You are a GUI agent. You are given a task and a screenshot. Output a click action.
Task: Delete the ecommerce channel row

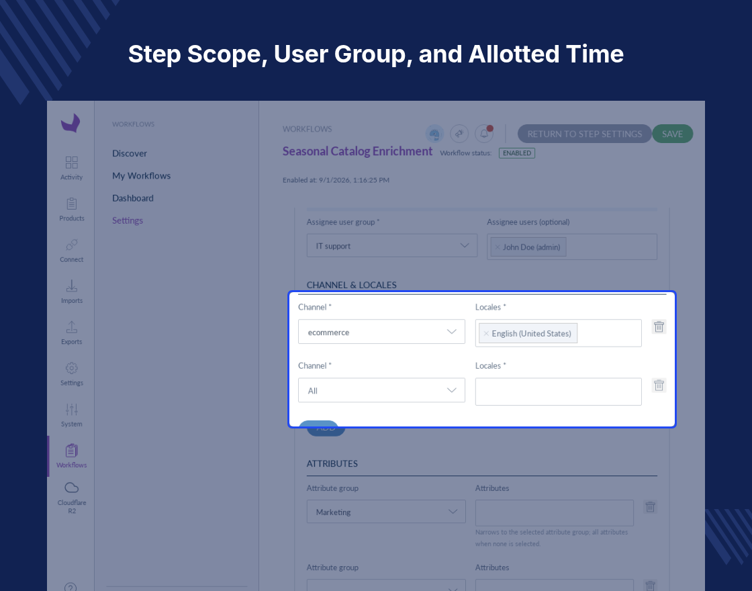pos(659,326)
